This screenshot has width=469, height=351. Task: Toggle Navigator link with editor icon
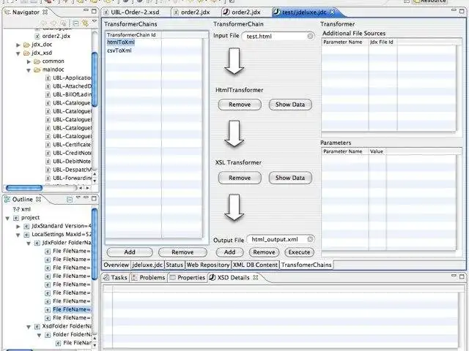pyautogui.click(x=85, y=23)
